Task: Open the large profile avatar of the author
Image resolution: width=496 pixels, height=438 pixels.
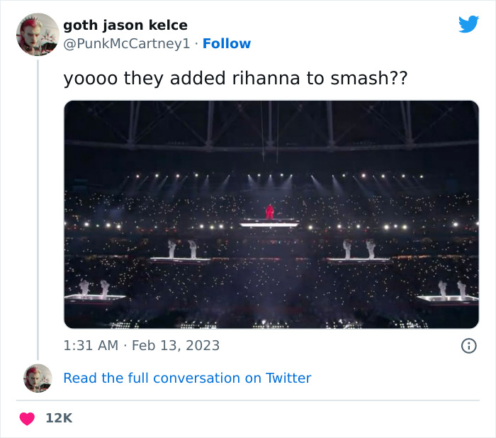Action: pos(38,34)
